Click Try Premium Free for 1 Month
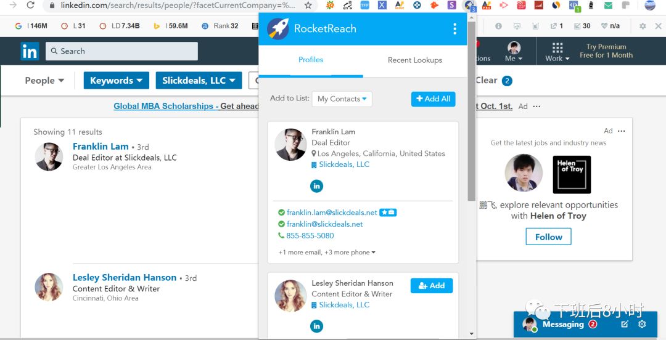This screenshot has width=666, height=340. [606, 51]
